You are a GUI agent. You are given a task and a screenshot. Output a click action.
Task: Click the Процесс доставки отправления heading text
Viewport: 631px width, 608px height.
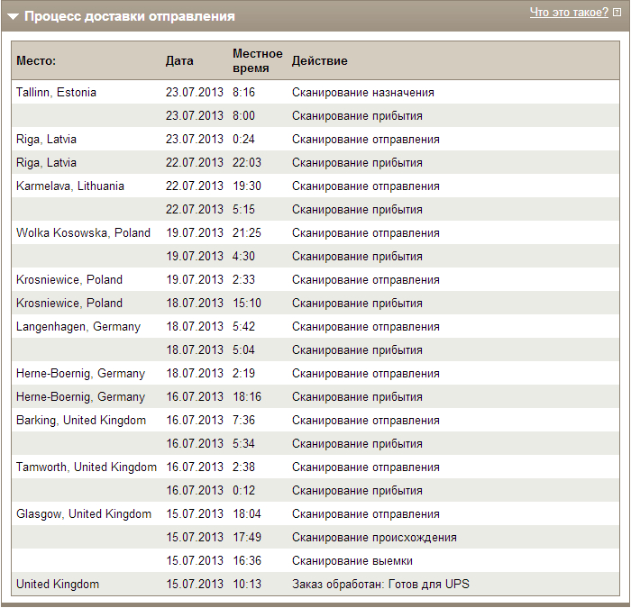(129, 16)
